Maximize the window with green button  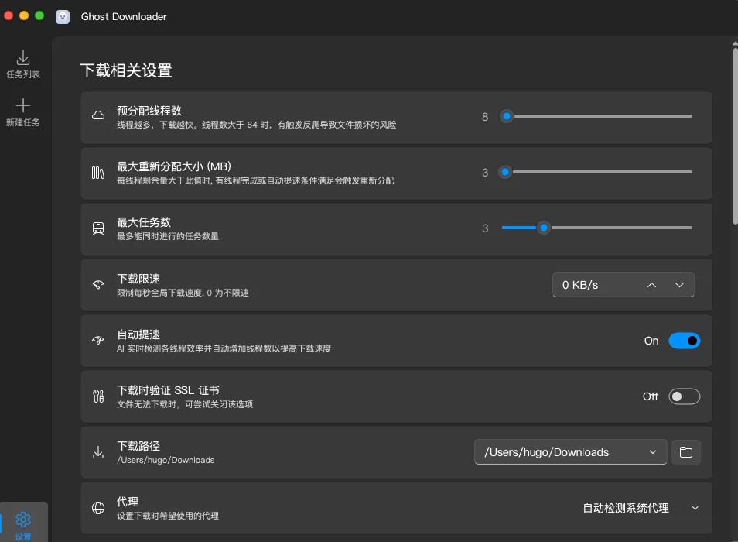pos(39,15)
